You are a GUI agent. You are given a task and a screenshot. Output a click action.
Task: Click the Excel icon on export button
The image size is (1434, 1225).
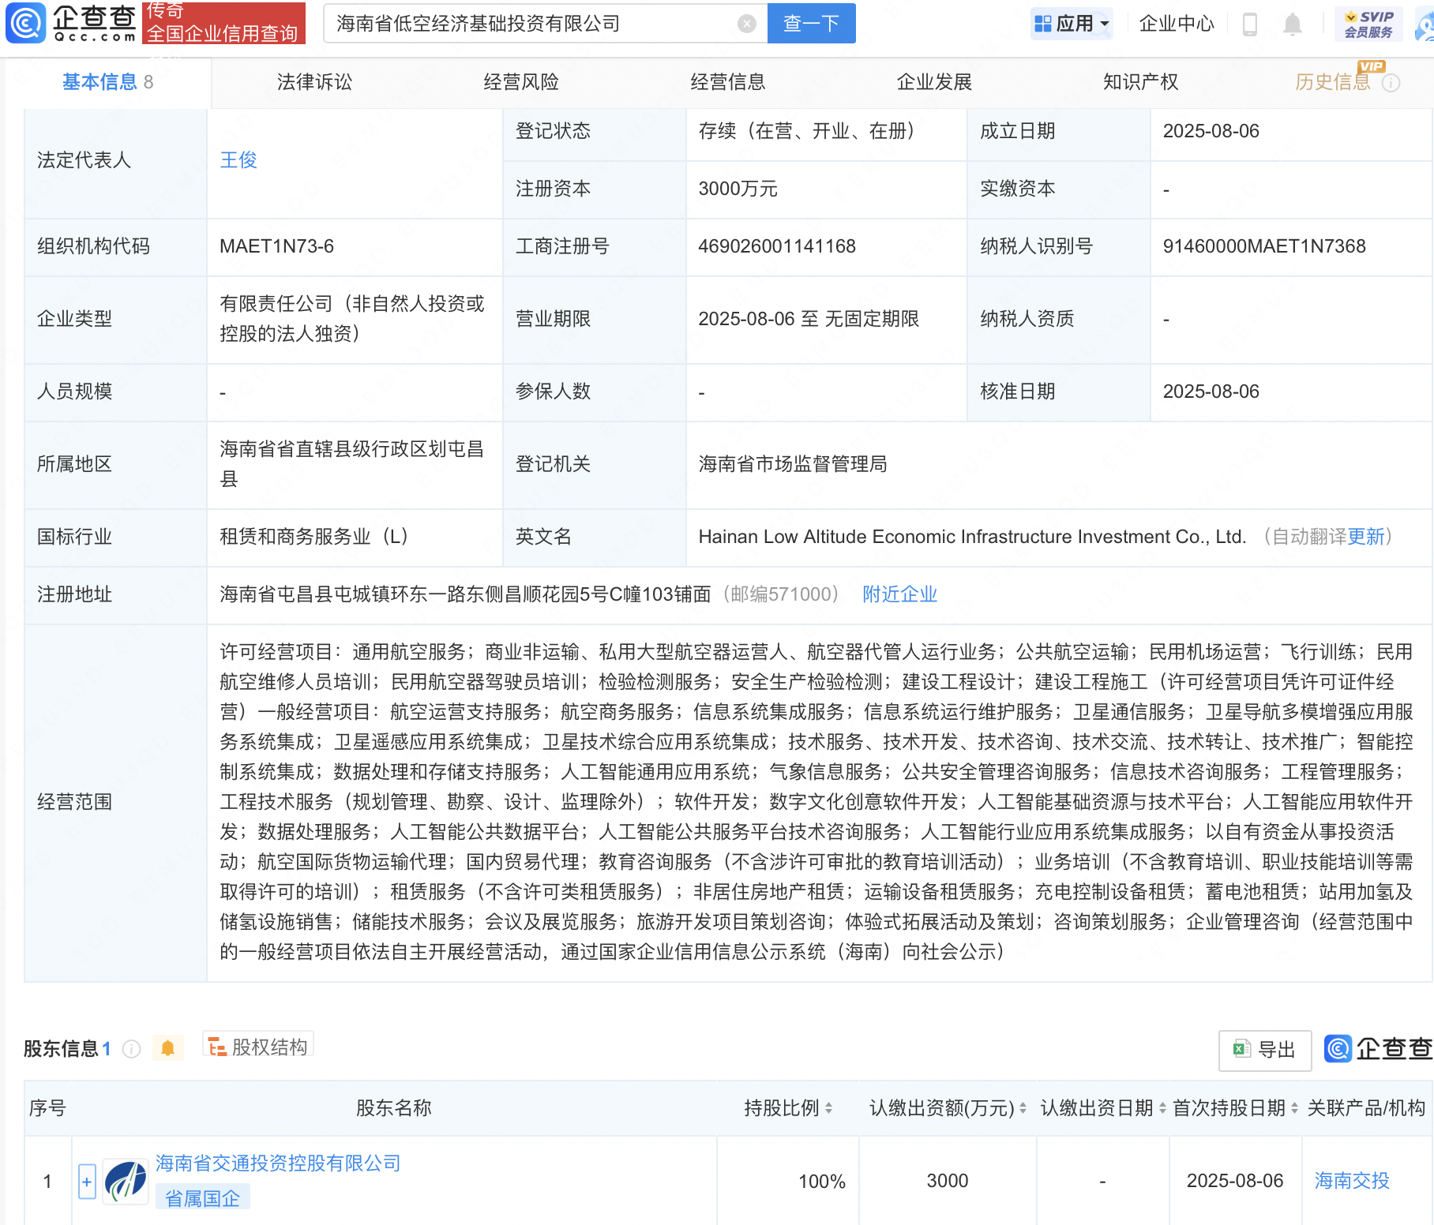click(x=1241, y=1050)
